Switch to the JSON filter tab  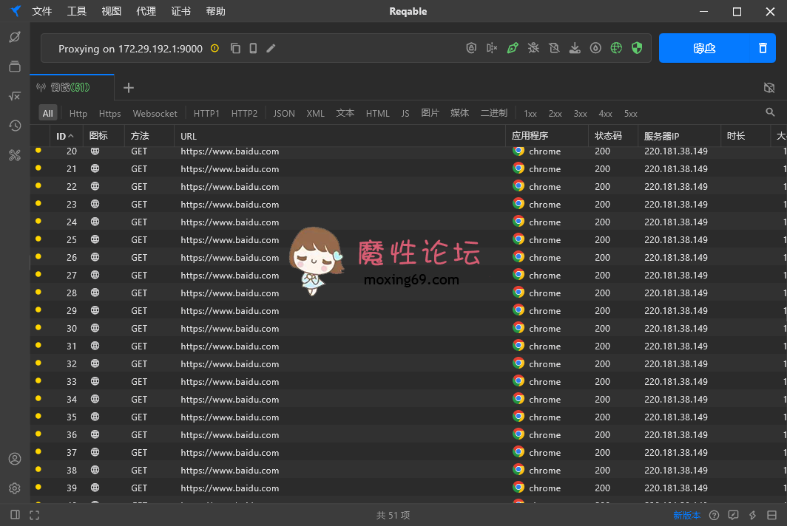pos(284,113)
